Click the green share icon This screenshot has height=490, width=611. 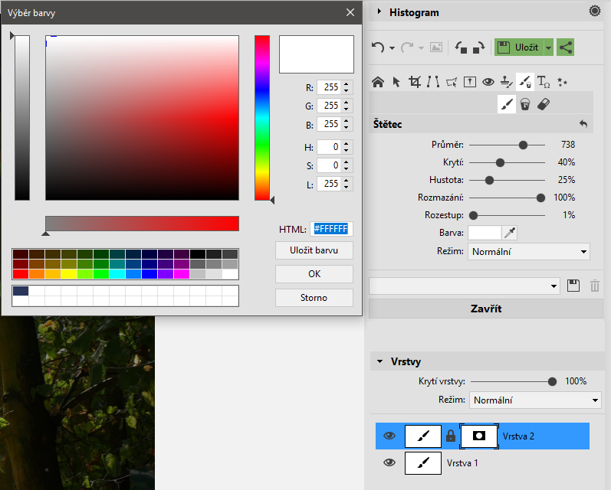point(565,47)
